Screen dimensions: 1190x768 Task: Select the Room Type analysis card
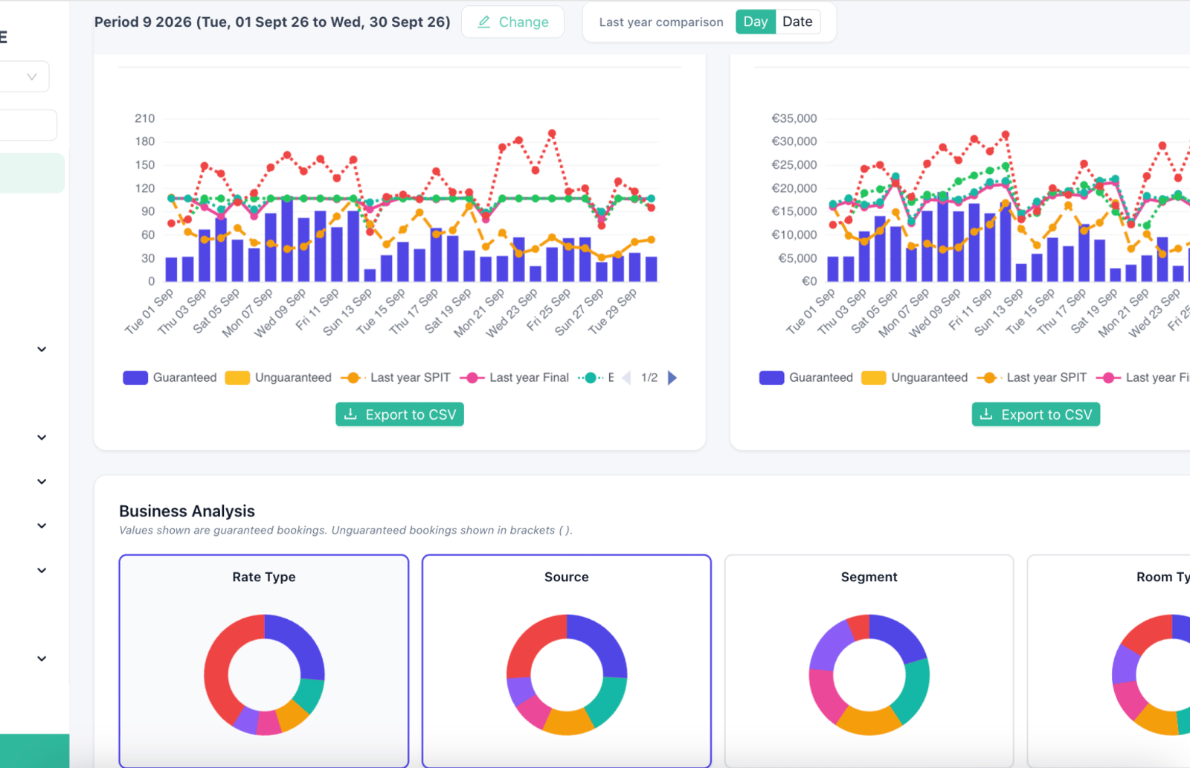coord(1109,661)
